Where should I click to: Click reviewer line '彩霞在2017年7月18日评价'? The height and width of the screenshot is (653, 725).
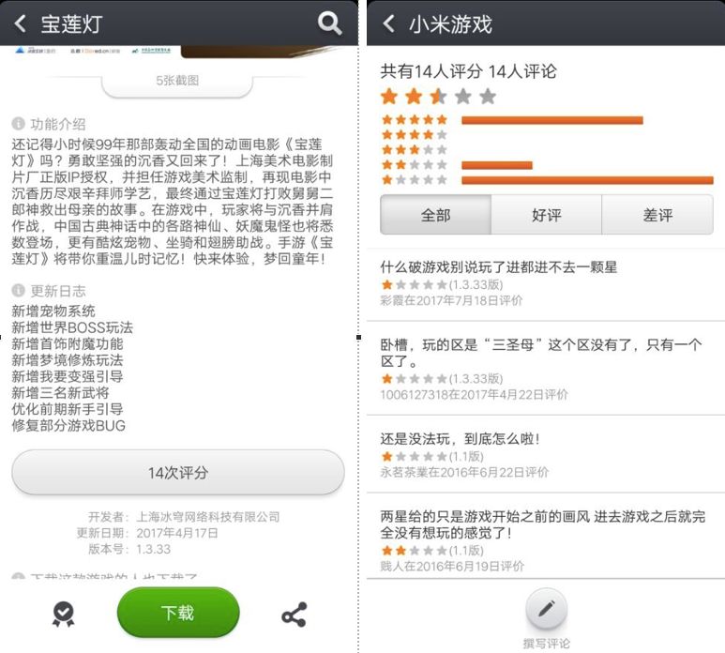(451, 300)
